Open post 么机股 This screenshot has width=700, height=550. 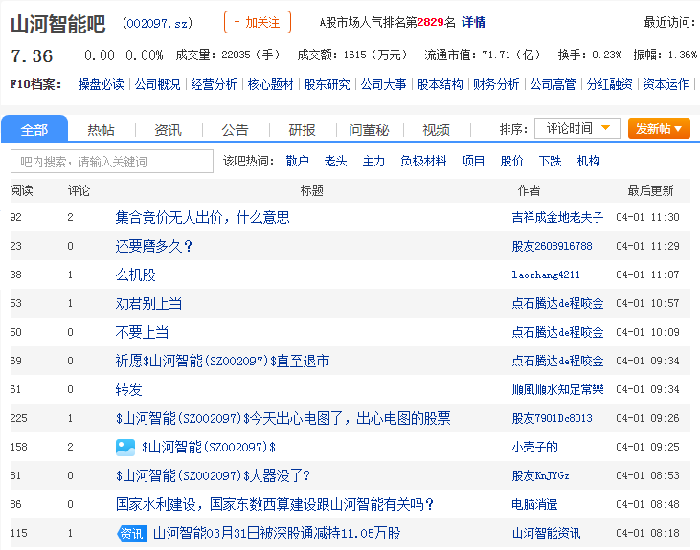pos(135,275)
